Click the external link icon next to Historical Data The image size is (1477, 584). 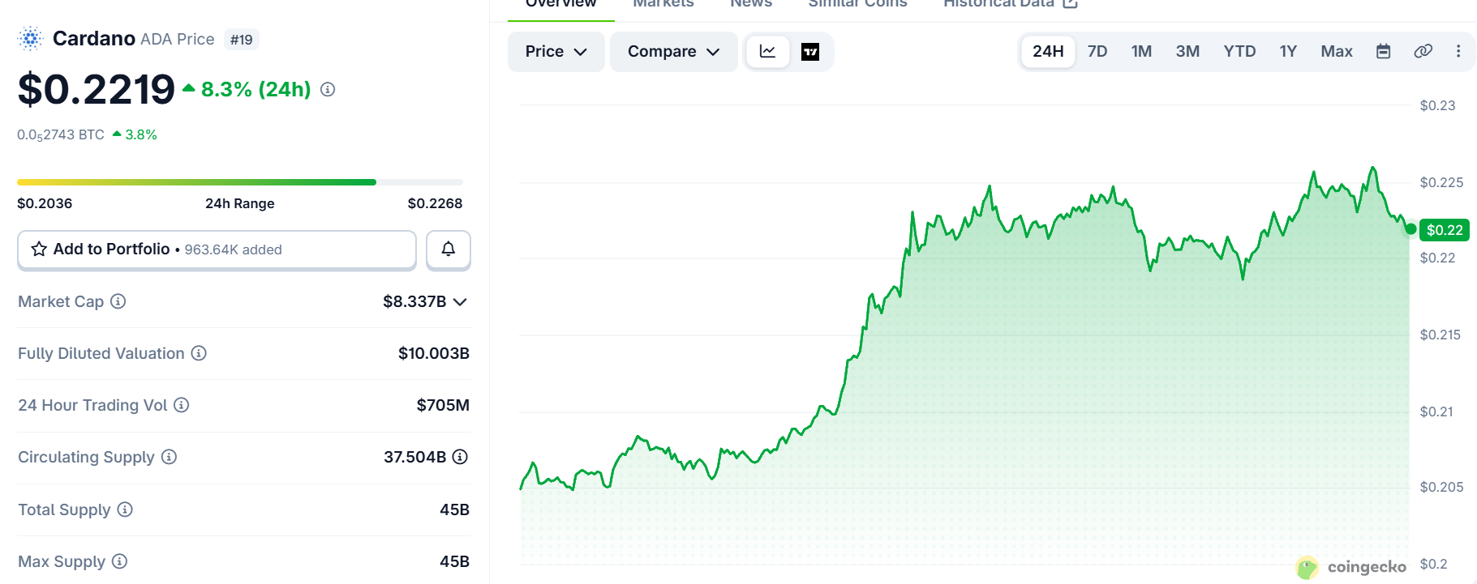(x=1070, y=3)
